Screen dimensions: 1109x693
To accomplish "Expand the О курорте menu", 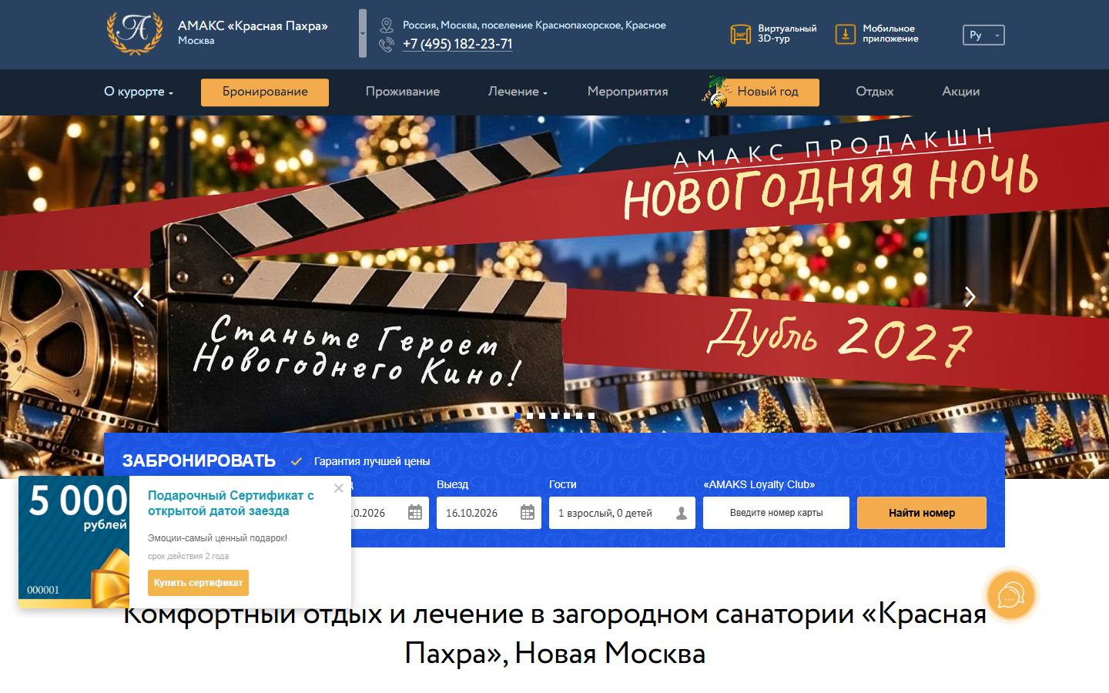I will pyautogui.click(x=139, y=92).
